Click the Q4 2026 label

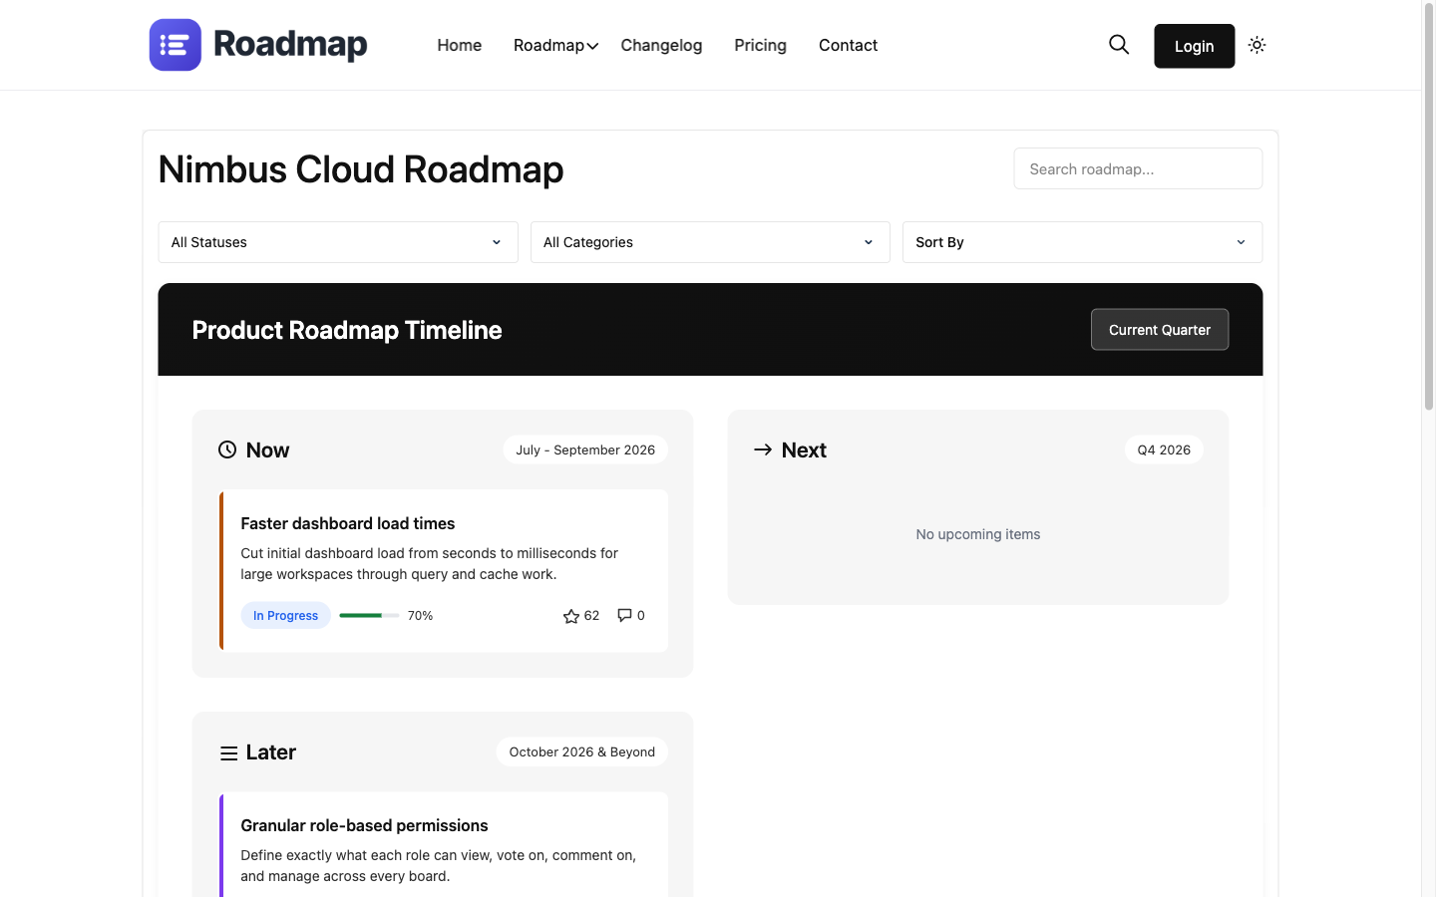[1164, 449]
